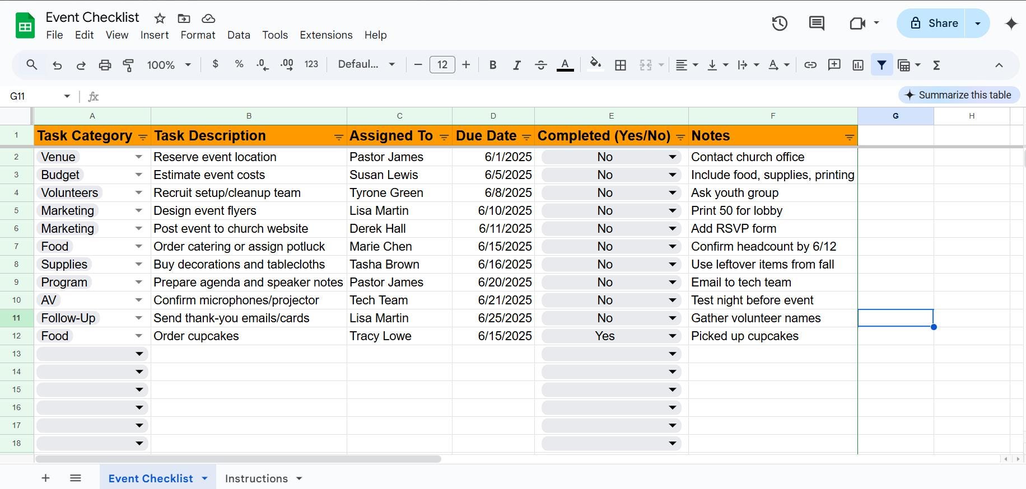The height and width of the screenshot is (489, 1026).
Task: Undo the last action
Action: click(57, 65)
